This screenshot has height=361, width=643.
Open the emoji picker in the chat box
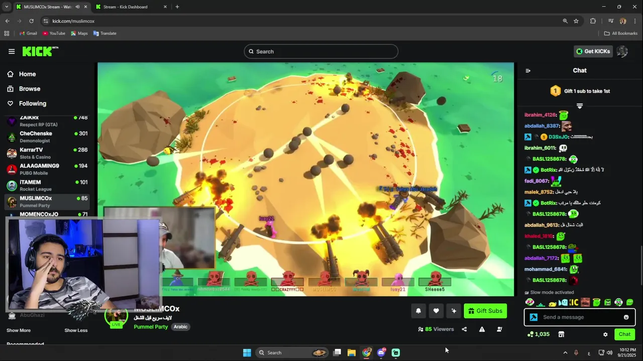pyautogui.click(x=626, y=317)
